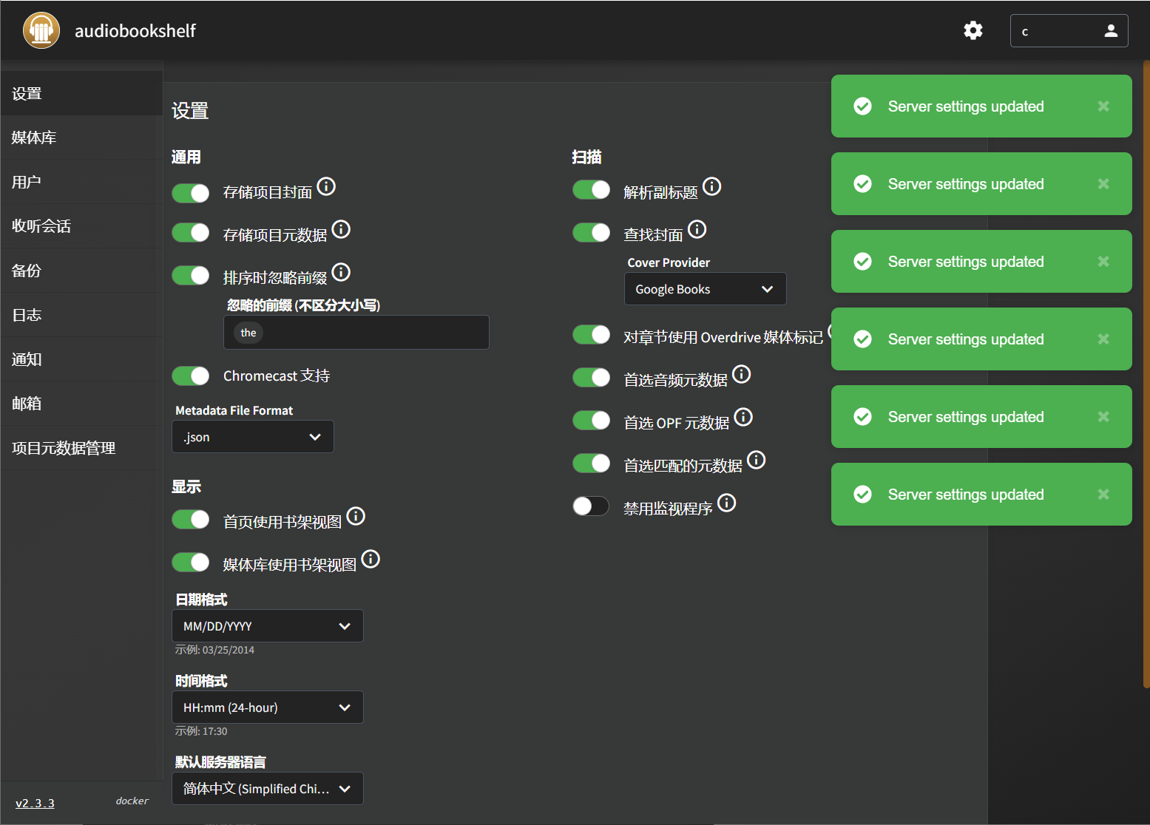Show info for 存储项目元数据
This screenshot has width=1150, height=825.
click(341, 229)
